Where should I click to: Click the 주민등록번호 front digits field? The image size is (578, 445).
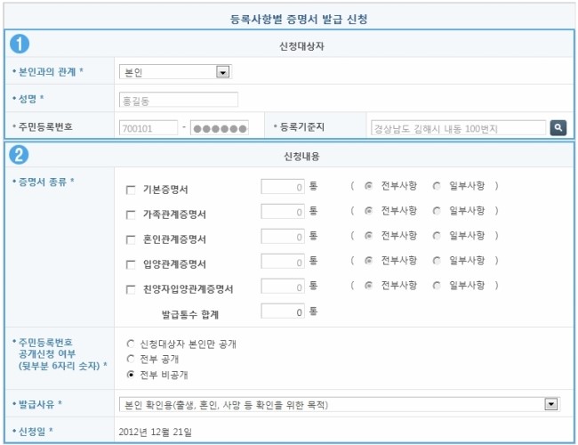click(x=148, y=127)
